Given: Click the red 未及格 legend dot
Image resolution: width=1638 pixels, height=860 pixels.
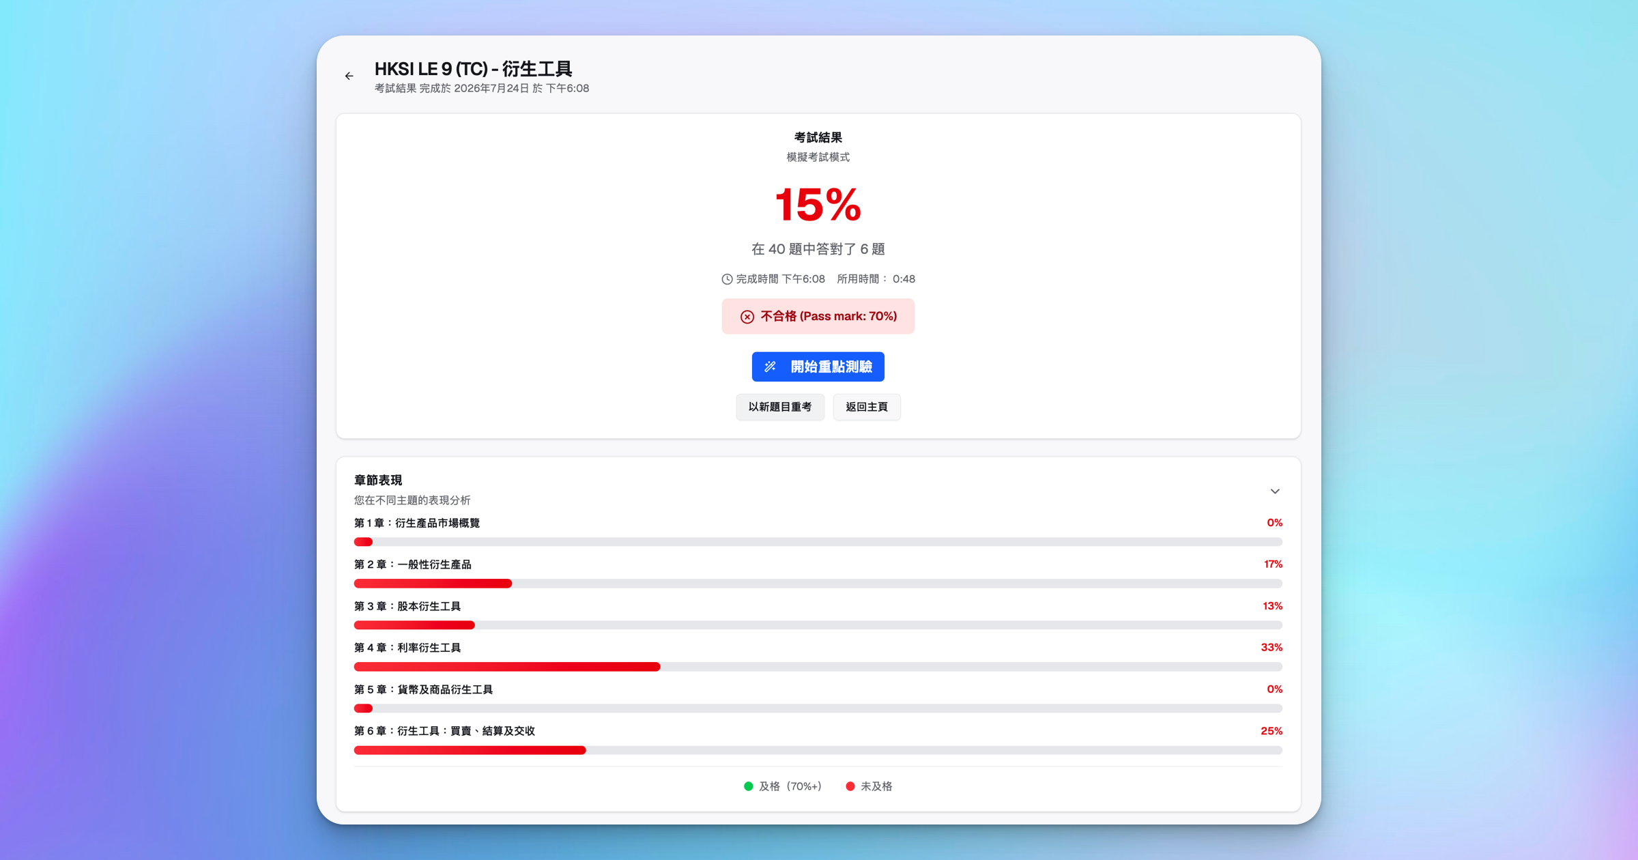Looking at the screenshot, I should click(x=850, y=786).
